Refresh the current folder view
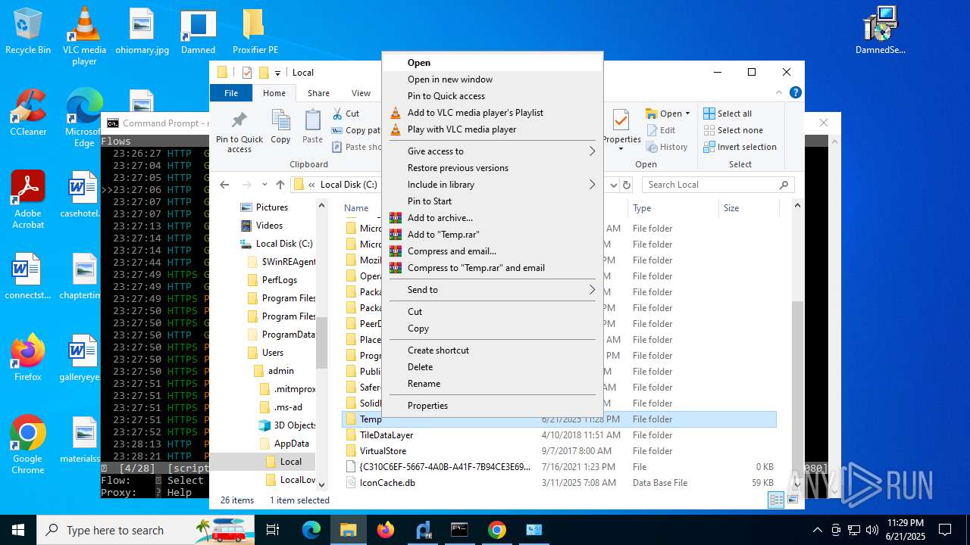Screen dimensions: 970x545 tap(627, 185)
